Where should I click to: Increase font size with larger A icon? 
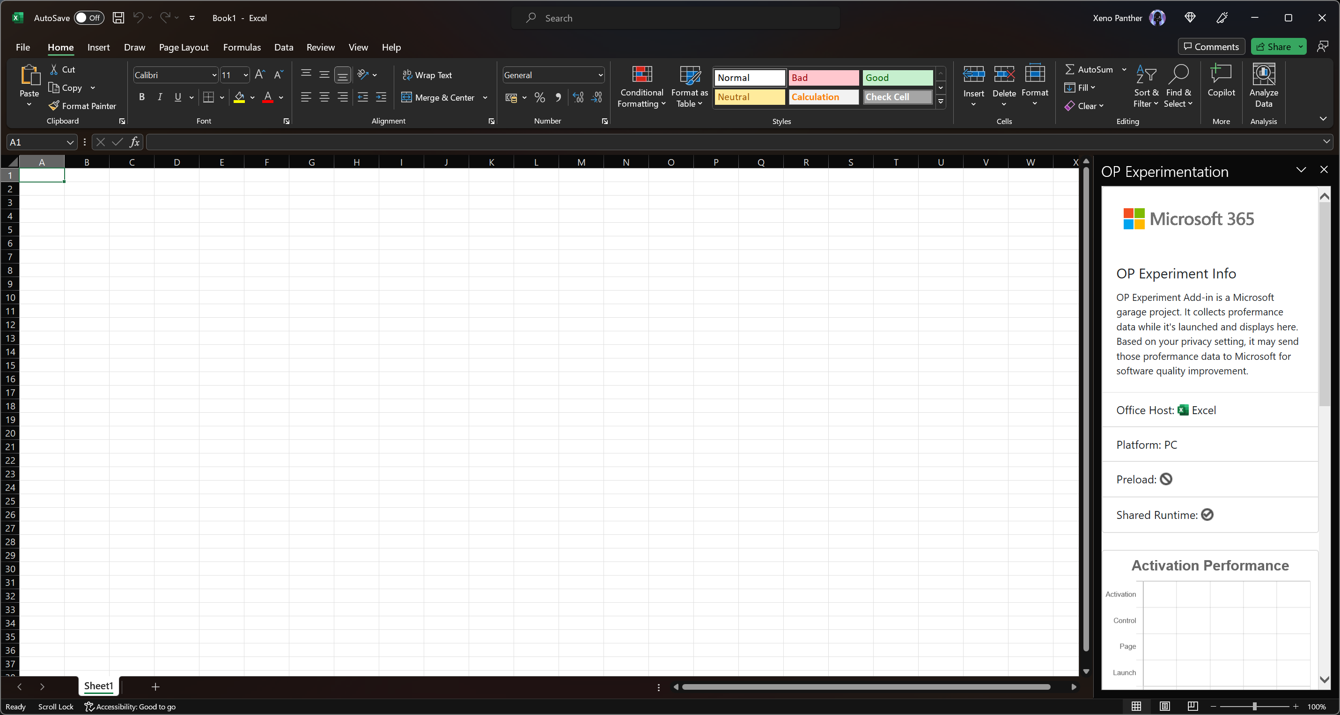(x=260, y=74)
